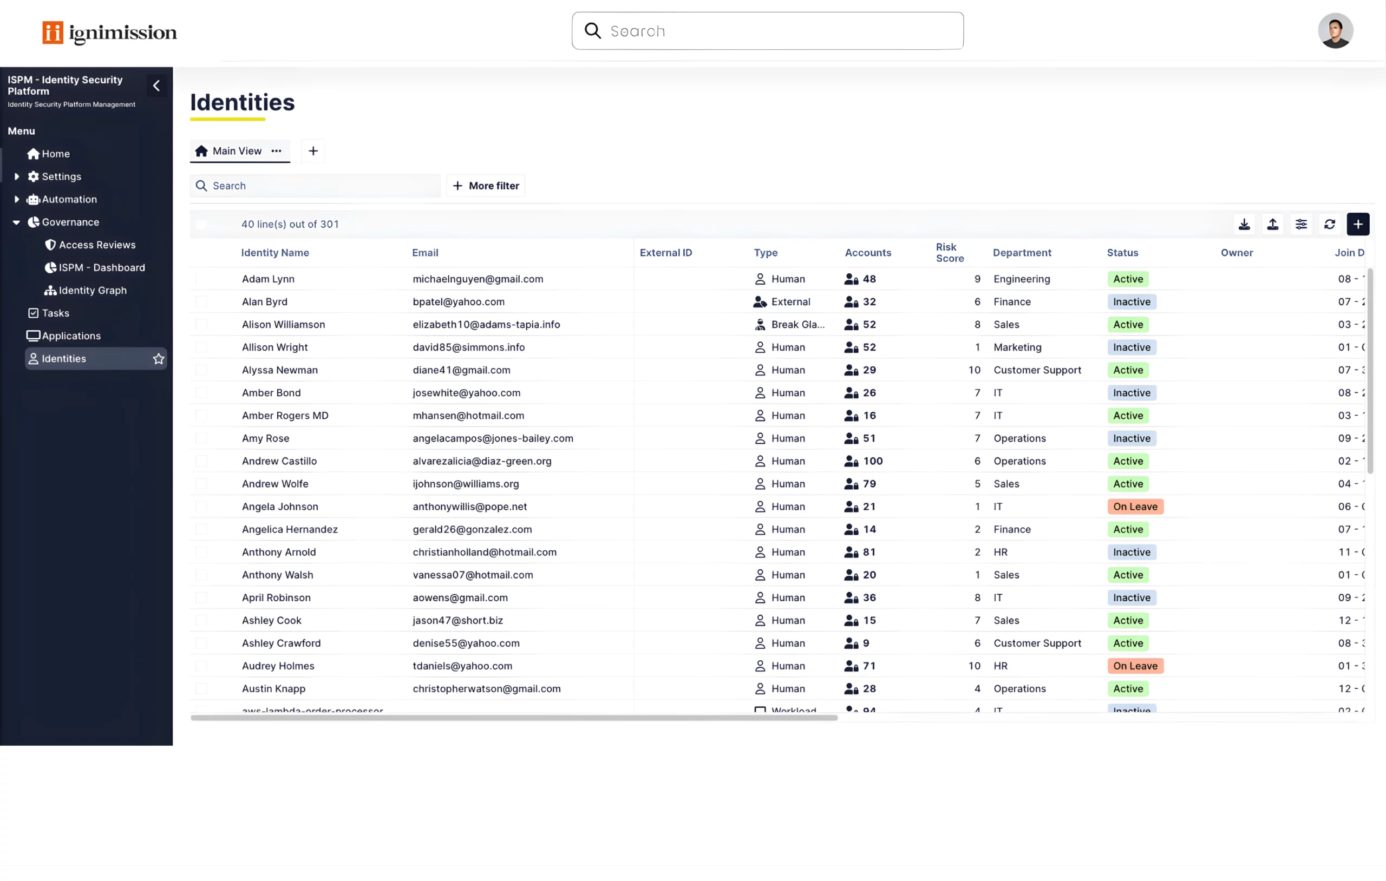The image size is (1386, 881).
Task: Refresh the identities table
Action: 1330,225
